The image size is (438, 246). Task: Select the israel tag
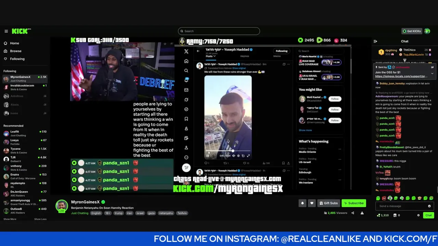click(x=140, y=213)
